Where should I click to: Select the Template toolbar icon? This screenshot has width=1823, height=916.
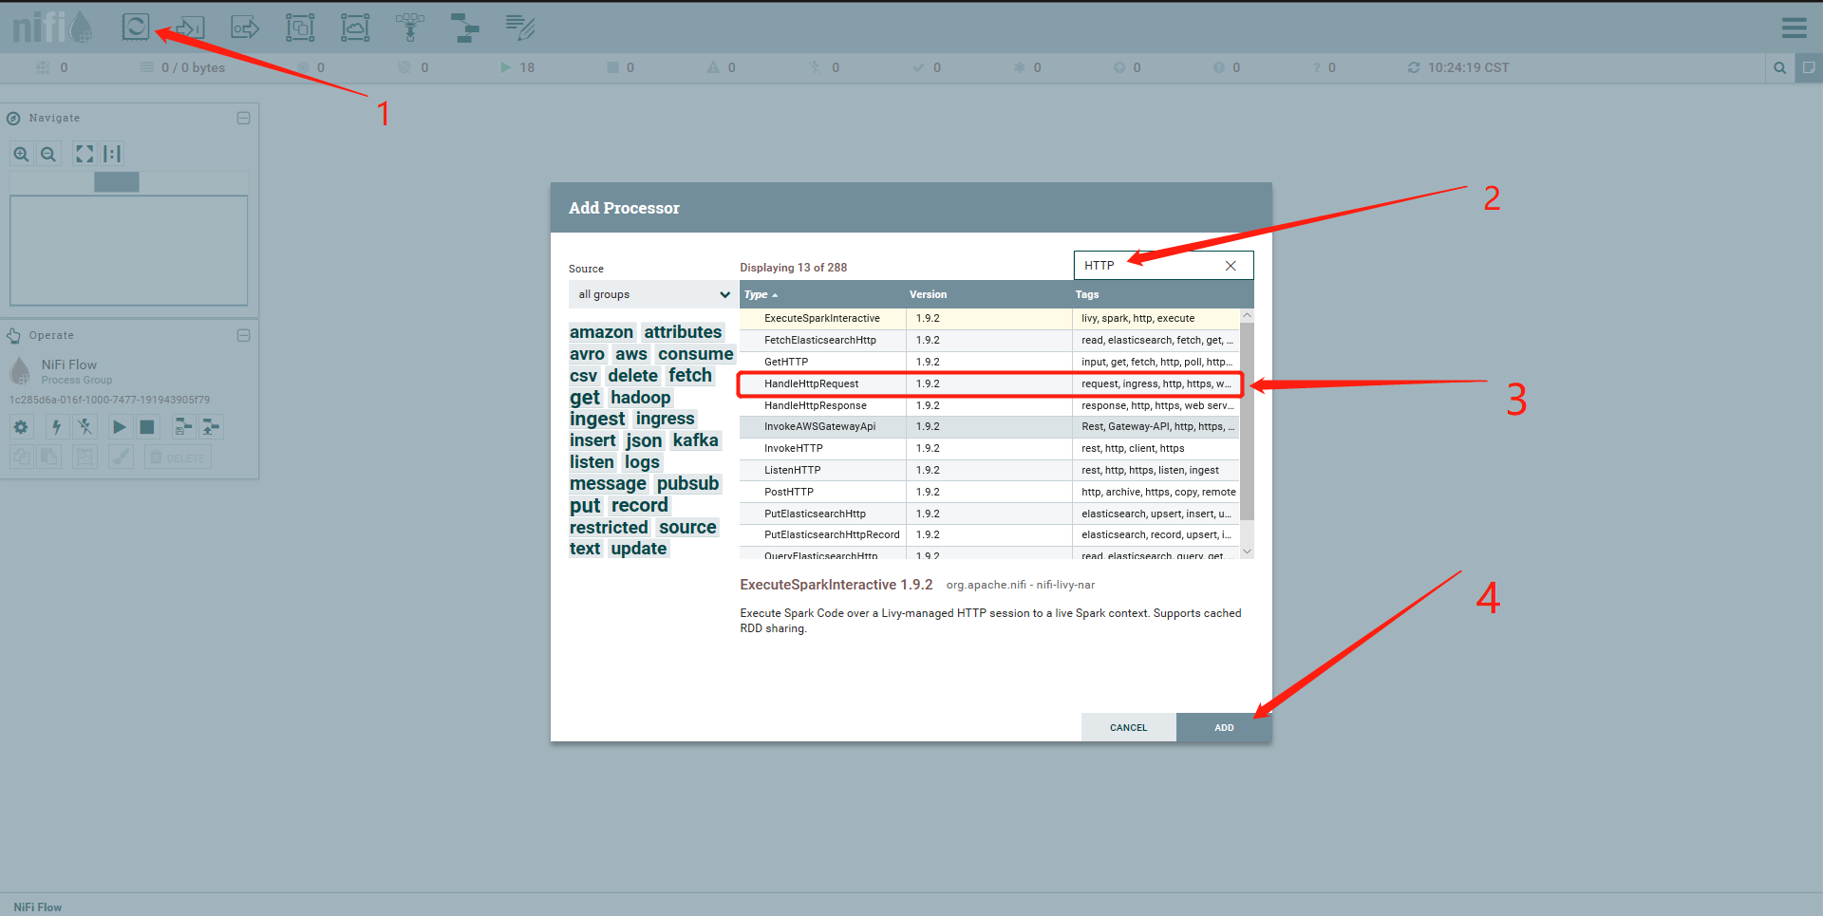465,27
